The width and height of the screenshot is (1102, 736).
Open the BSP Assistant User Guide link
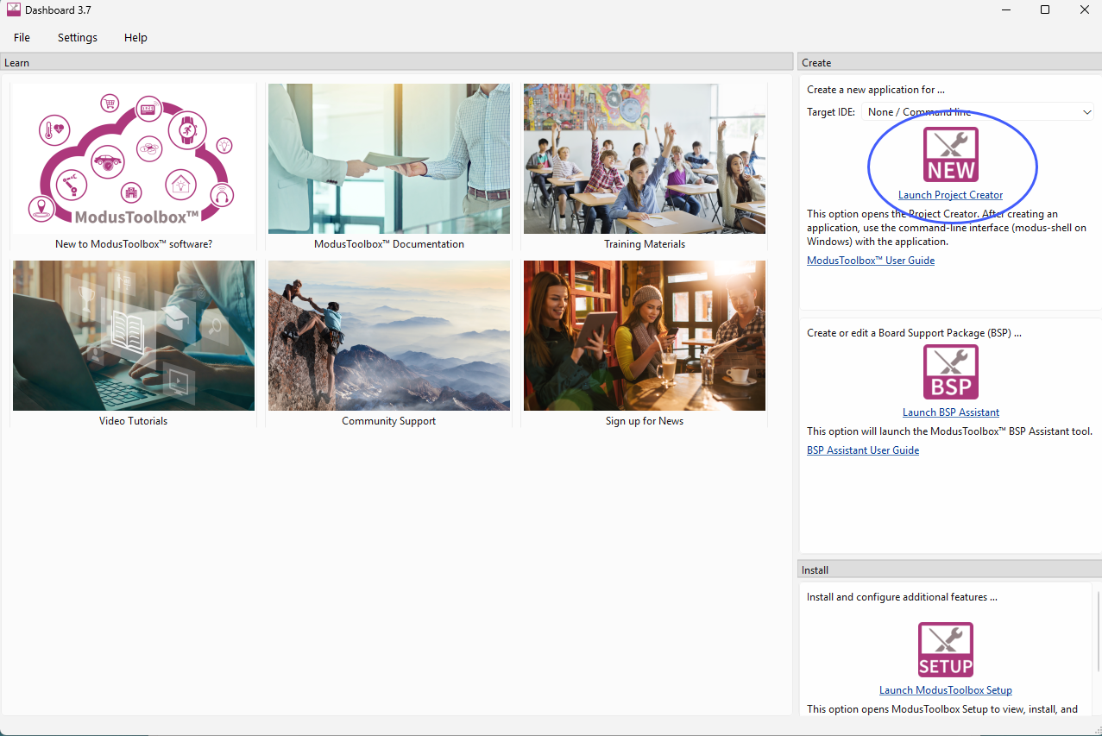coord(862,450)
